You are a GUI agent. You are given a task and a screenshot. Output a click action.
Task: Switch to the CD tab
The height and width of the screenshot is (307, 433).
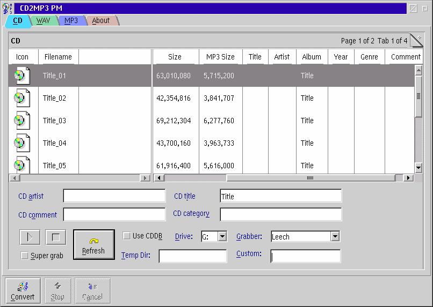pyautogui.click(x=18, y=21)
